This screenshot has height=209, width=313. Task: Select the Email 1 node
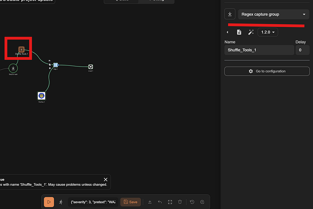coord(91,67)
